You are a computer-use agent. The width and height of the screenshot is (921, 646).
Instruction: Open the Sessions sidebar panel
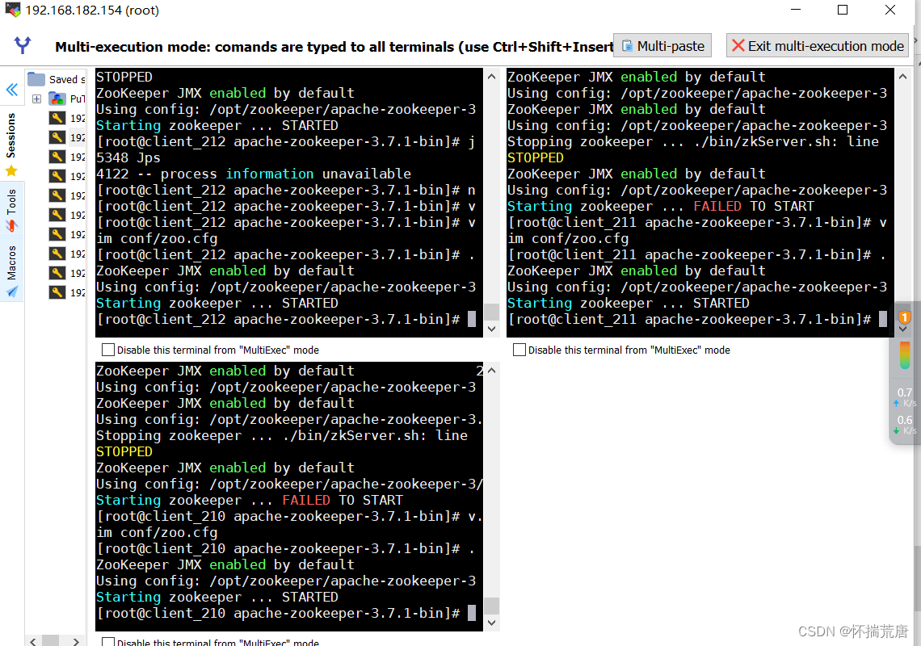coord(11,133)
